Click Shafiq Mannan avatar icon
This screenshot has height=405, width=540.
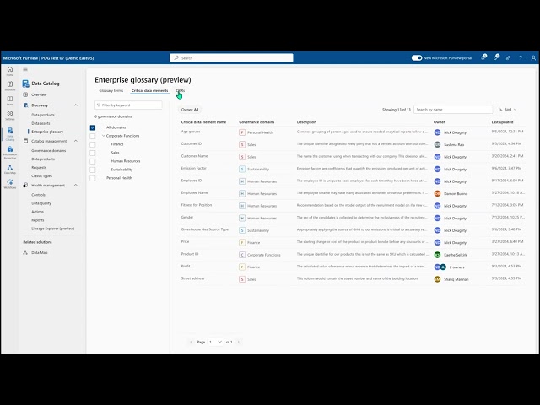tap(437, 279)
